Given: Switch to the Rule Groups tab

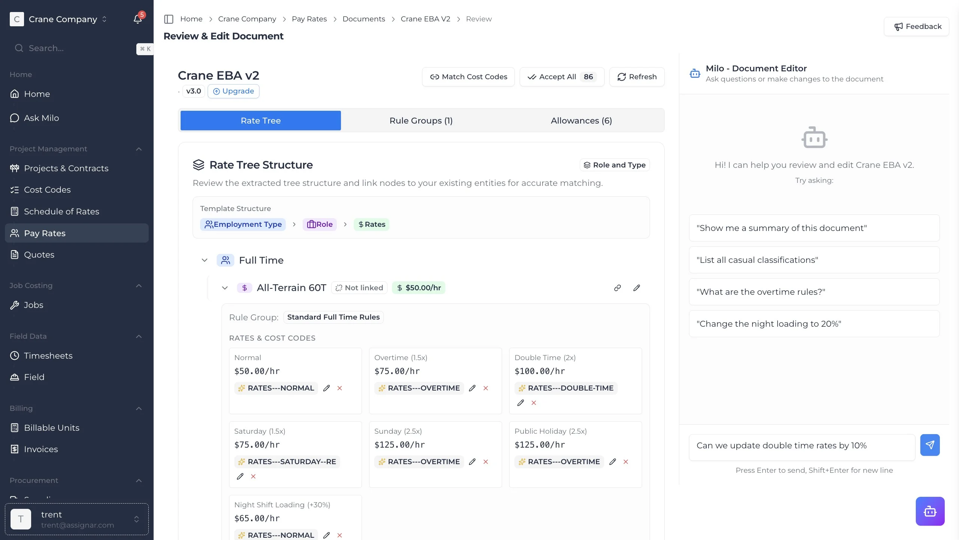Looking at the screenshot, I should click(421, 121).
